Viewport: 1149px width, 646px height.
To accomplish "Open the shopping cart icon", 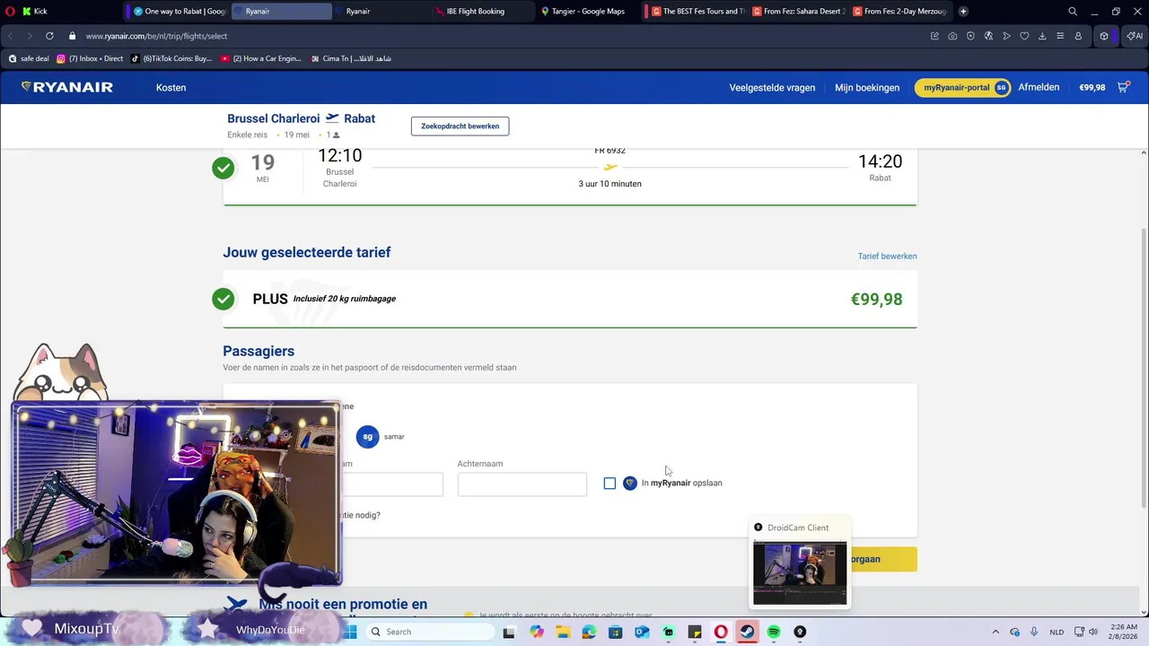I will point(1123,87).
